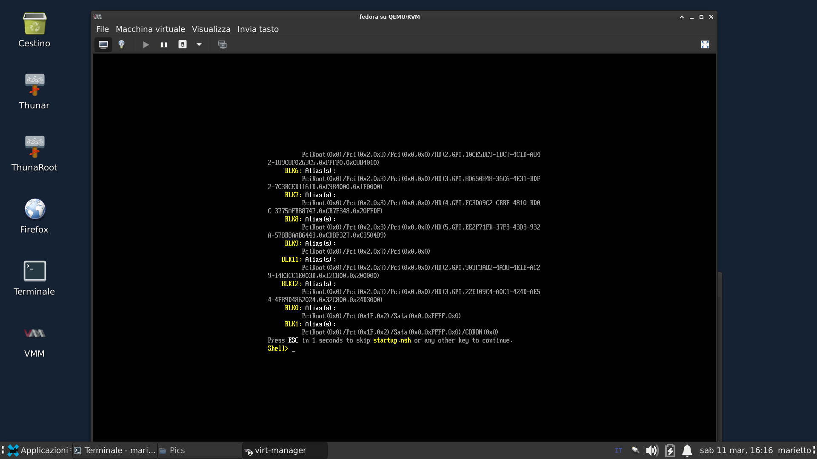Click the BLK6: label in the console
817x459 pixels.
pos(293,171)
